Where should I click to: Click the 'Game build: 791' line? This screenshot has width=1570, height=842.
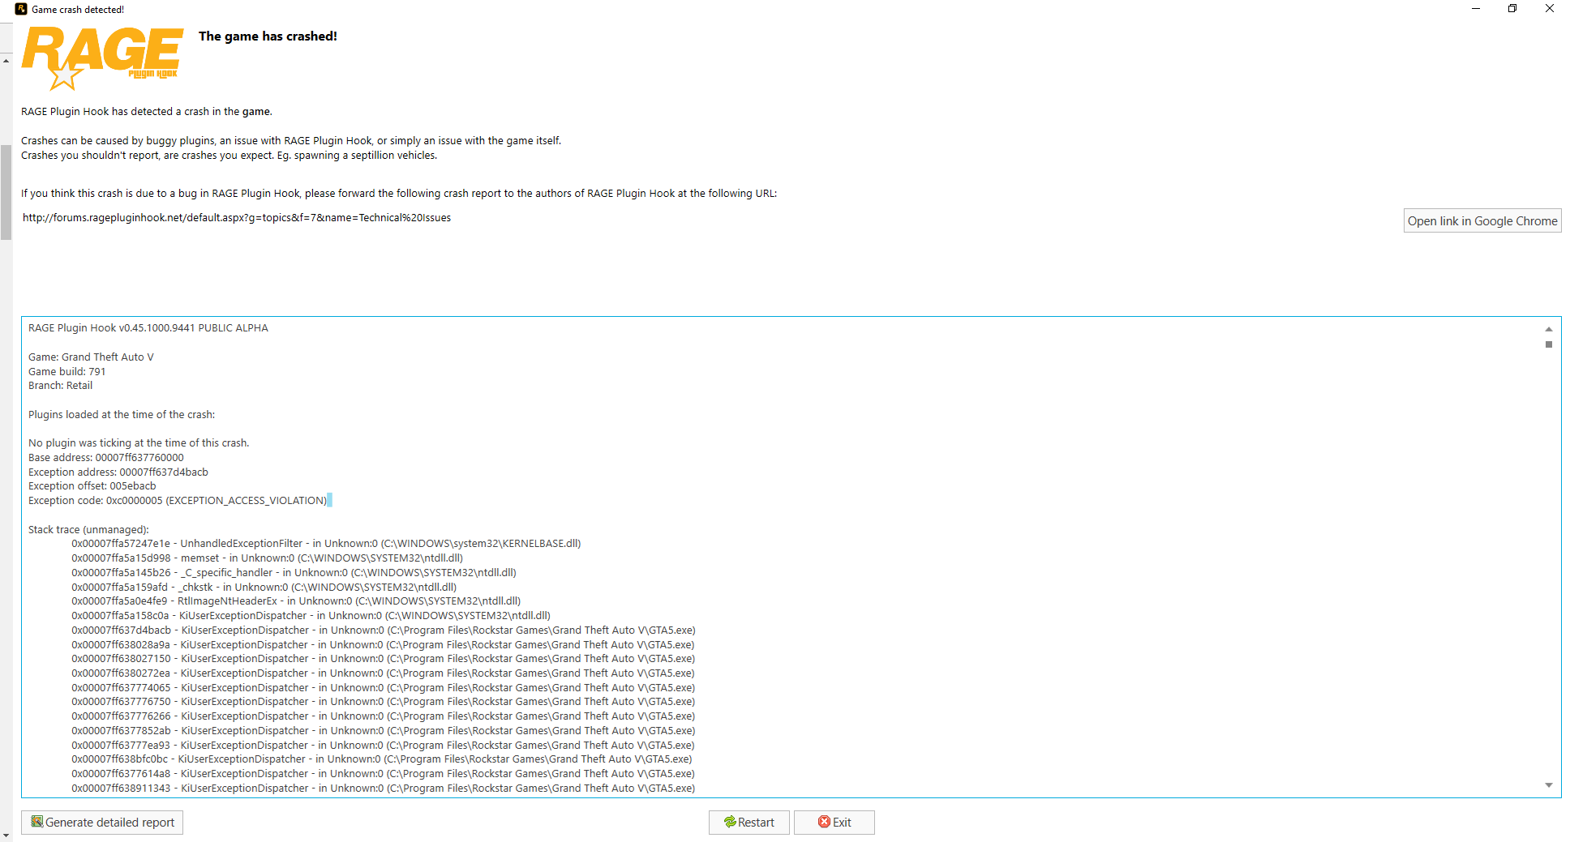(67, 372)
